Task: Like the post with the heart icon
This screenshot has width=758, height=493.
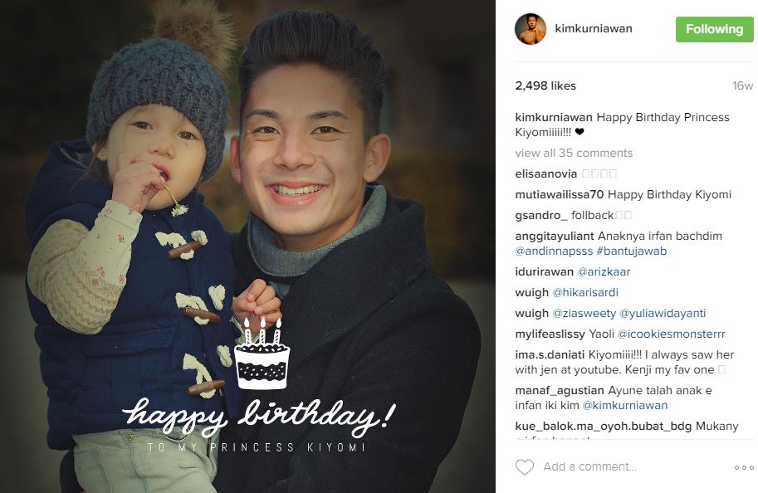Action: pos(525,467)
